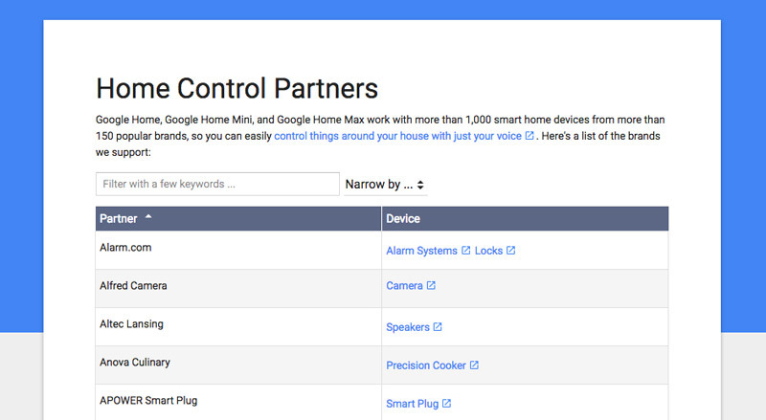Click external link icon beside Smart Plug
The image size is (766, 420).
(x=446, y=404)
